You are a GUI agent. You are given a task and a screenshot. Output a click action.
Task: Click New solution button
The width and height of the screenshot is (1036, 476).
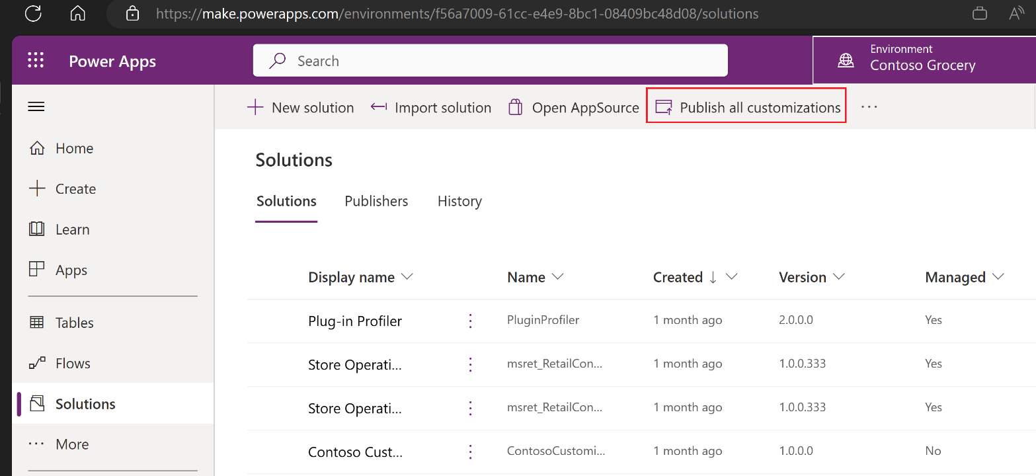point(300,107)
